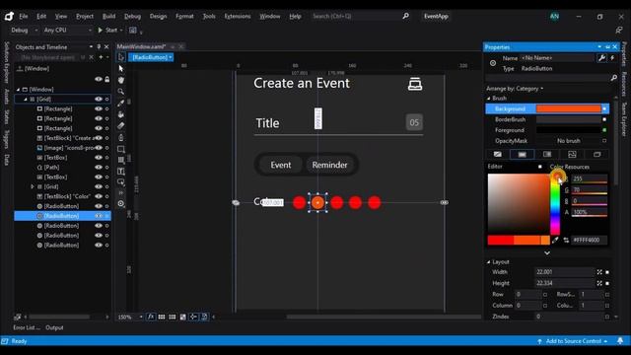Open the Error List tab
This screenshot has height=355, width=631.
pos(27,327)
